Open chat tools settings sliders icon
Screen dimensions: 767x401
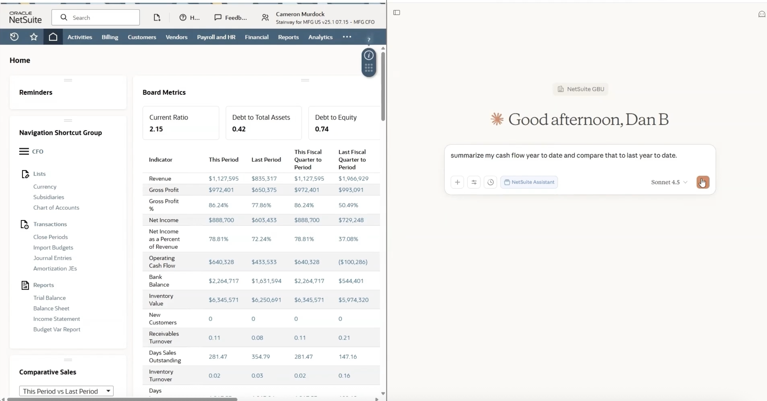point(474,182)
